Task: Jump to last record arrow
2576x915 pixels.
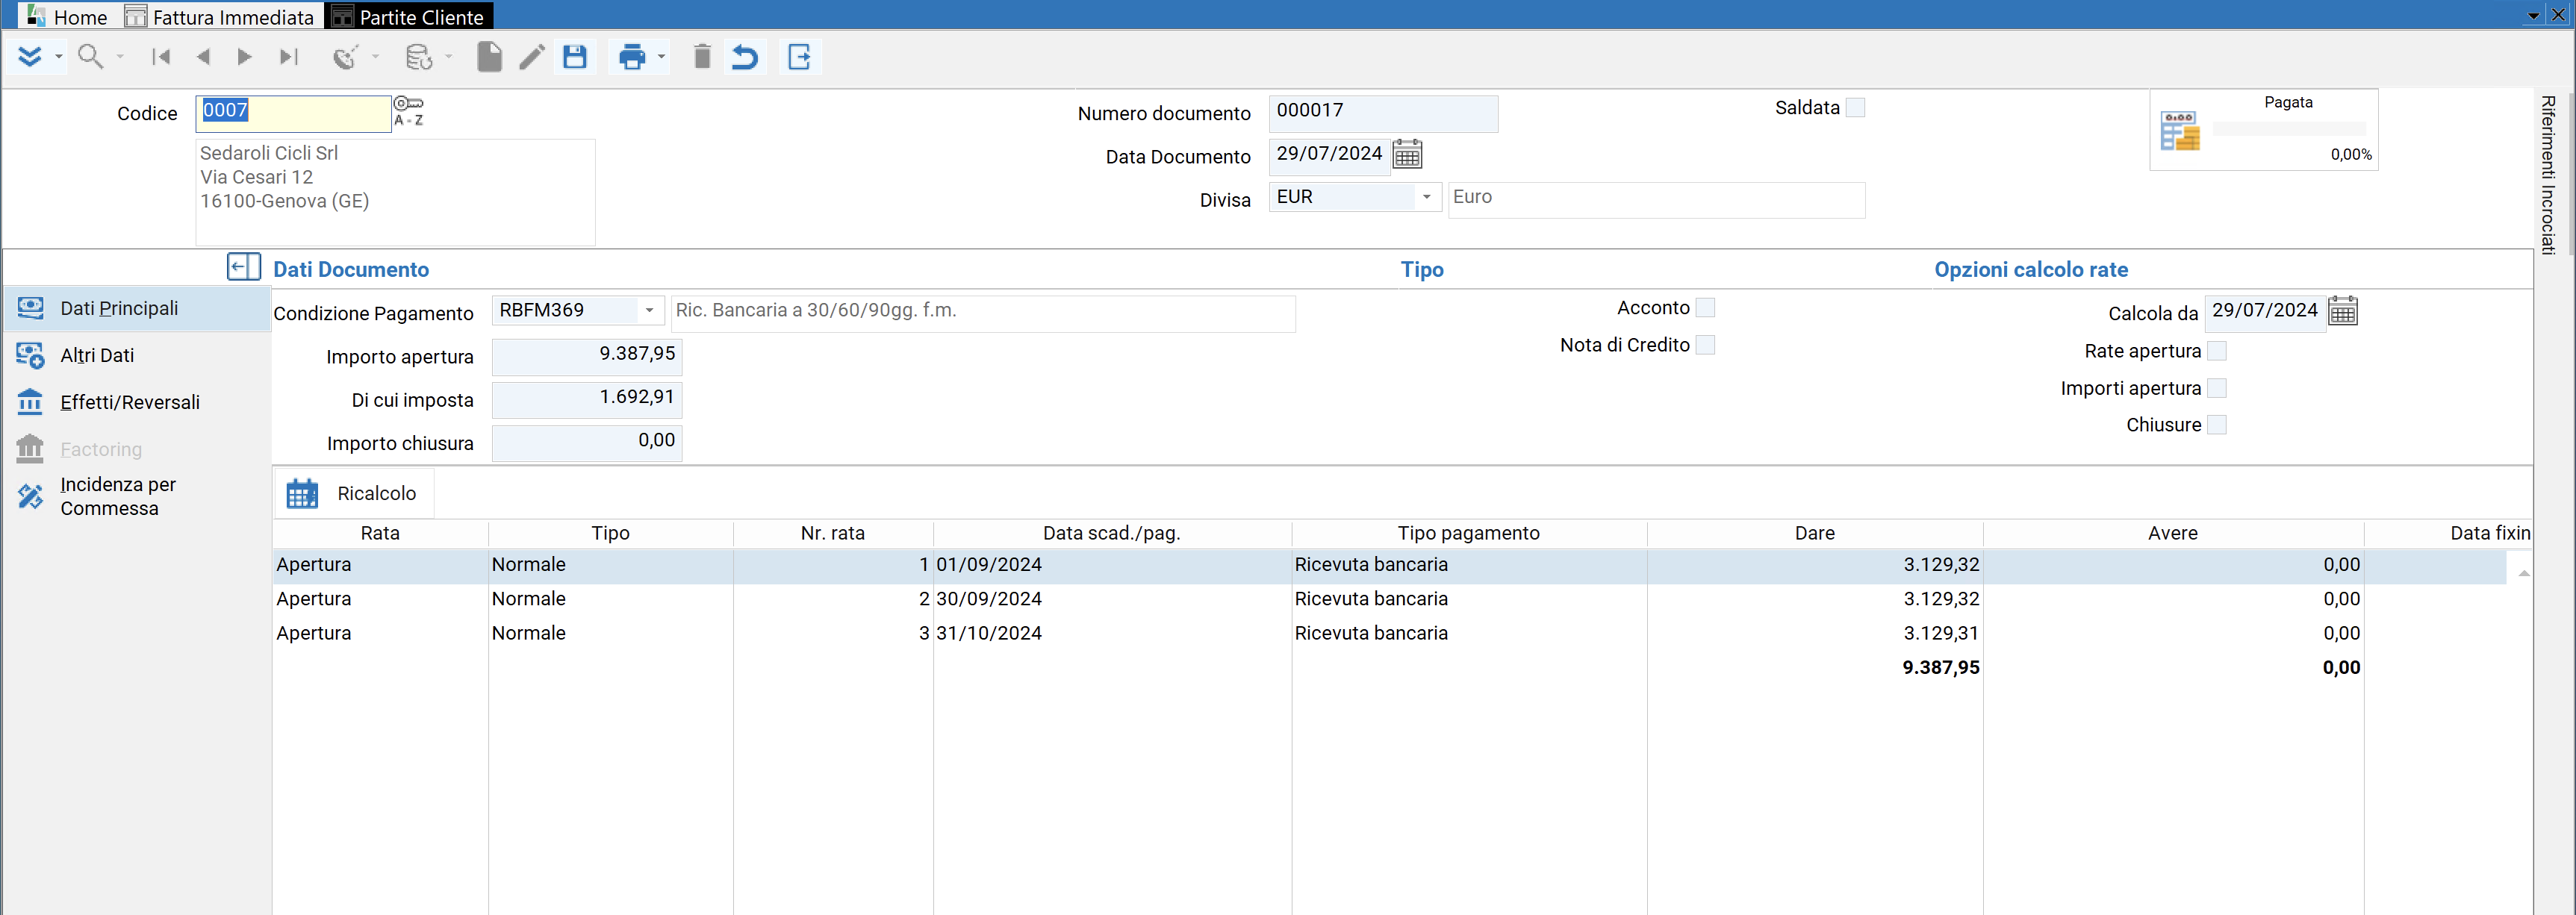Action: click(288, 57)
